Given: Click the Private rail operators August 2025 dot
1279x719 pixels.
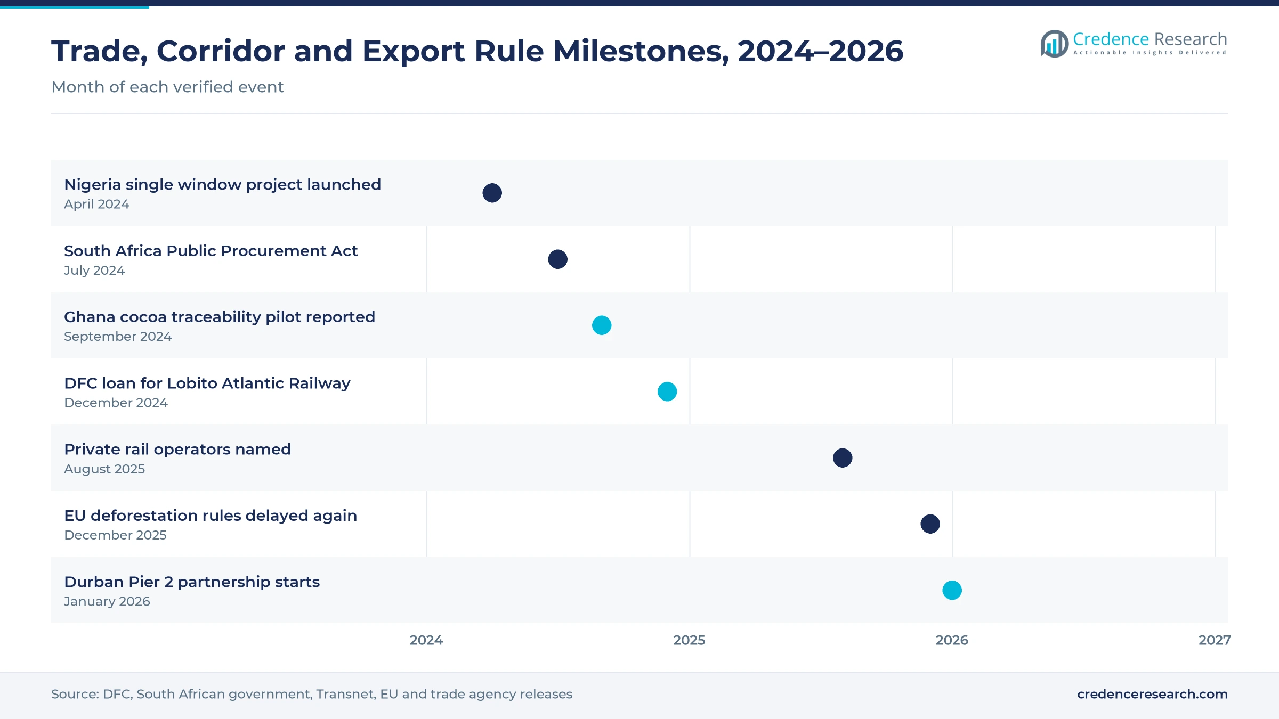Looking at the screenshot, I should (x=843, y=458).
